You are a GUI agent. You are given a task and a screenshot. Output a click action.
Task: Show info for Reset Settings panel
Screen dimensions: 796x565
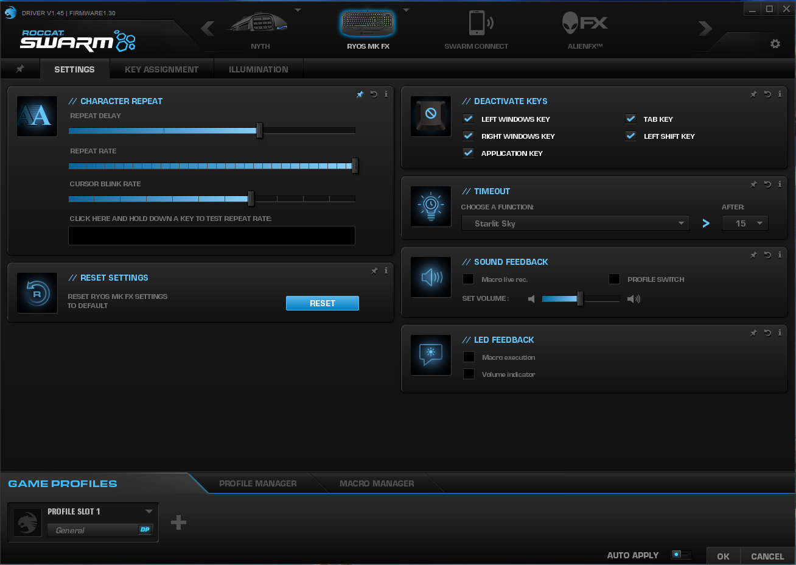click(386, 271)
